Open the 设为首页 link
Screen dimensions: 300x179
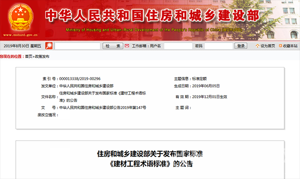[x=268, y=46]
